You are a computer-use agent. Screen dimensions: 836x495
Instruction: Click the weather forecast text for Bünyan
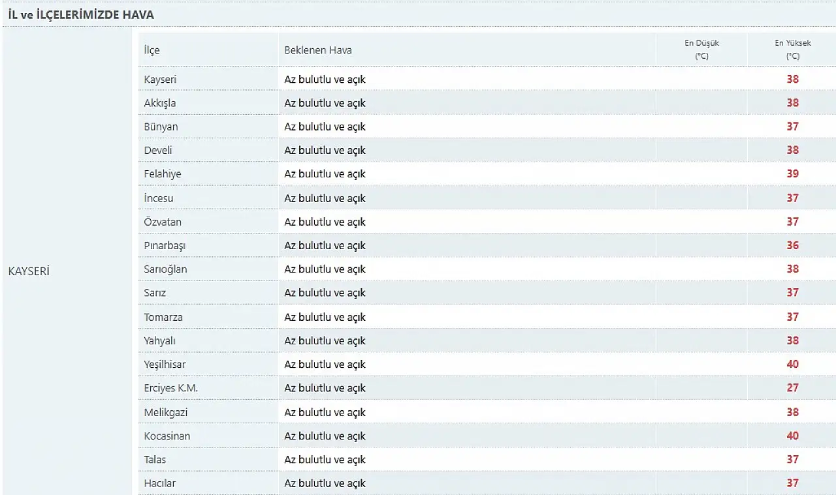[325, 126]
